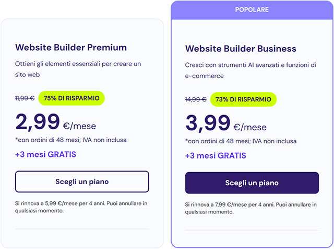Click Scegli un piano for the Premium plan

[82, 182]
